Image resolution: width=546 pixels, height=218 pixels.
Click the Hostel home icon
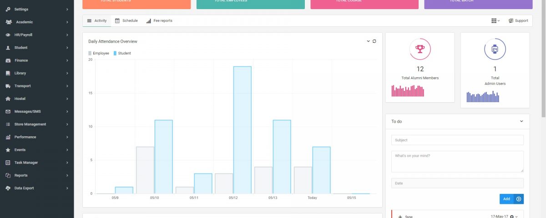coord(8,99)
